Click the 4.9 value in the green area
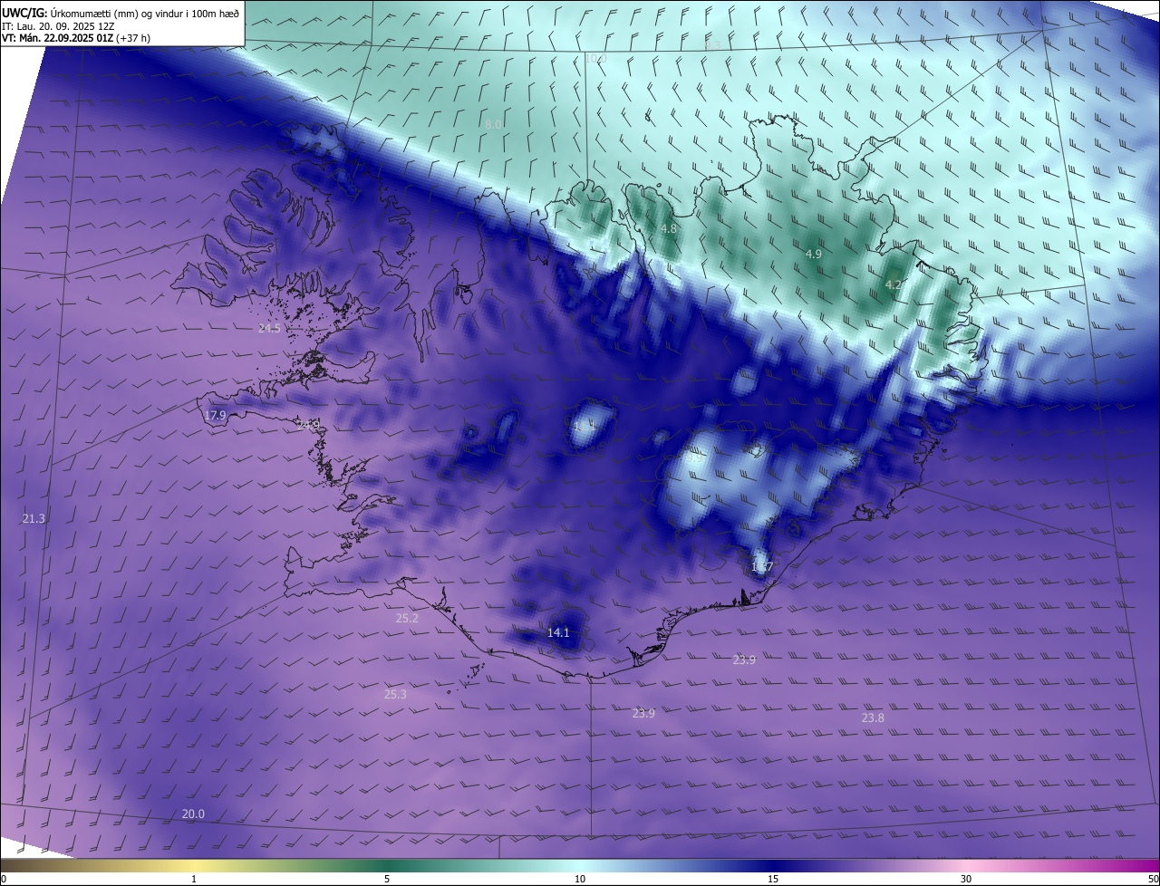 [x=814, y=255]
